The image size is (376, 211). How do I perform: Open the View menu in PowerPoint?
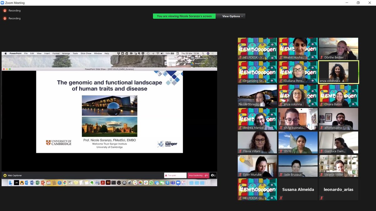[x=39, y=53]
